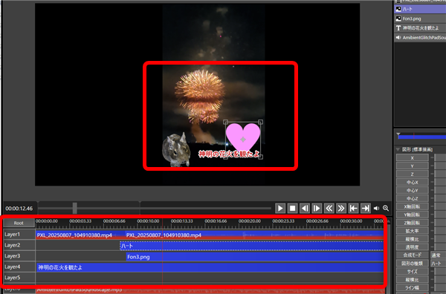
Task: Select the Fon3.png clip on Layer3
Action: [x=255, y=257]
